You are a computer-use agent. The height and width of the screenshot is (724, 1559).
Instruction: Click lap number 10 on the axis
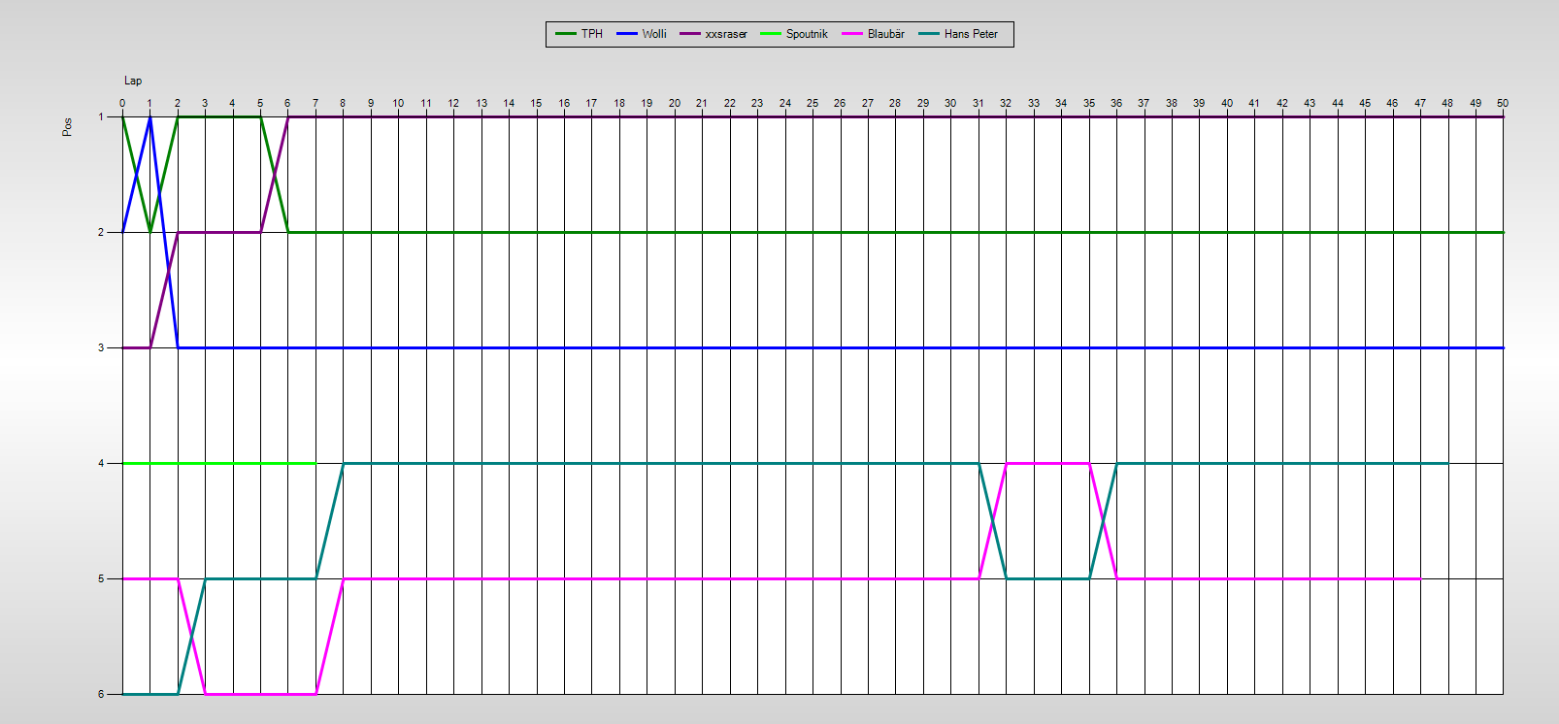(398, 103)
